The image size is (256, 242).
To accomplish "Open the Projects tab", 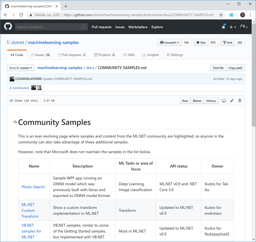I will (x=105, y=55).
